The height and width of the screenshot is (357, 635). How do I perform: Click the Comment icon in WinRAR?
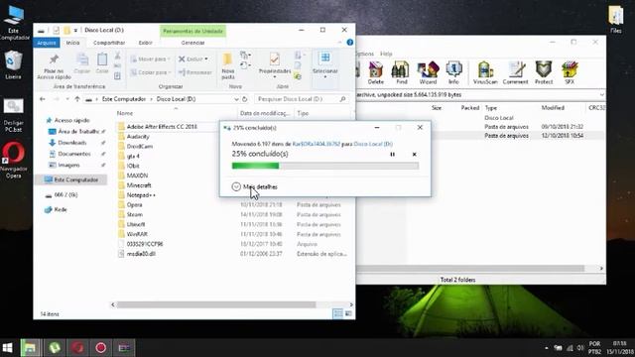pos(516,72)
